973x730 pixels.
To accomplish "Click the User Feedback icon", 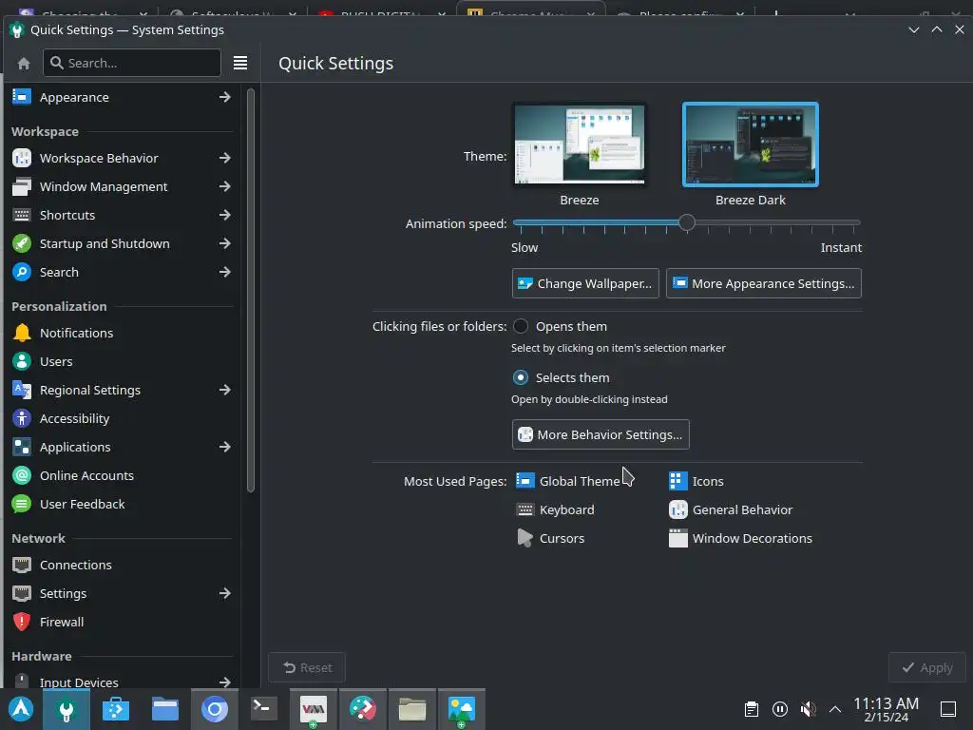I will 22,504.
